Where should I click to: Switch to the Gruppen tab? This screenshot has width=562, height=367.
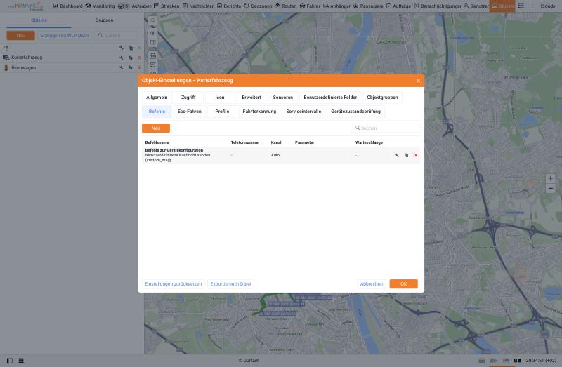tap(104, 20)
